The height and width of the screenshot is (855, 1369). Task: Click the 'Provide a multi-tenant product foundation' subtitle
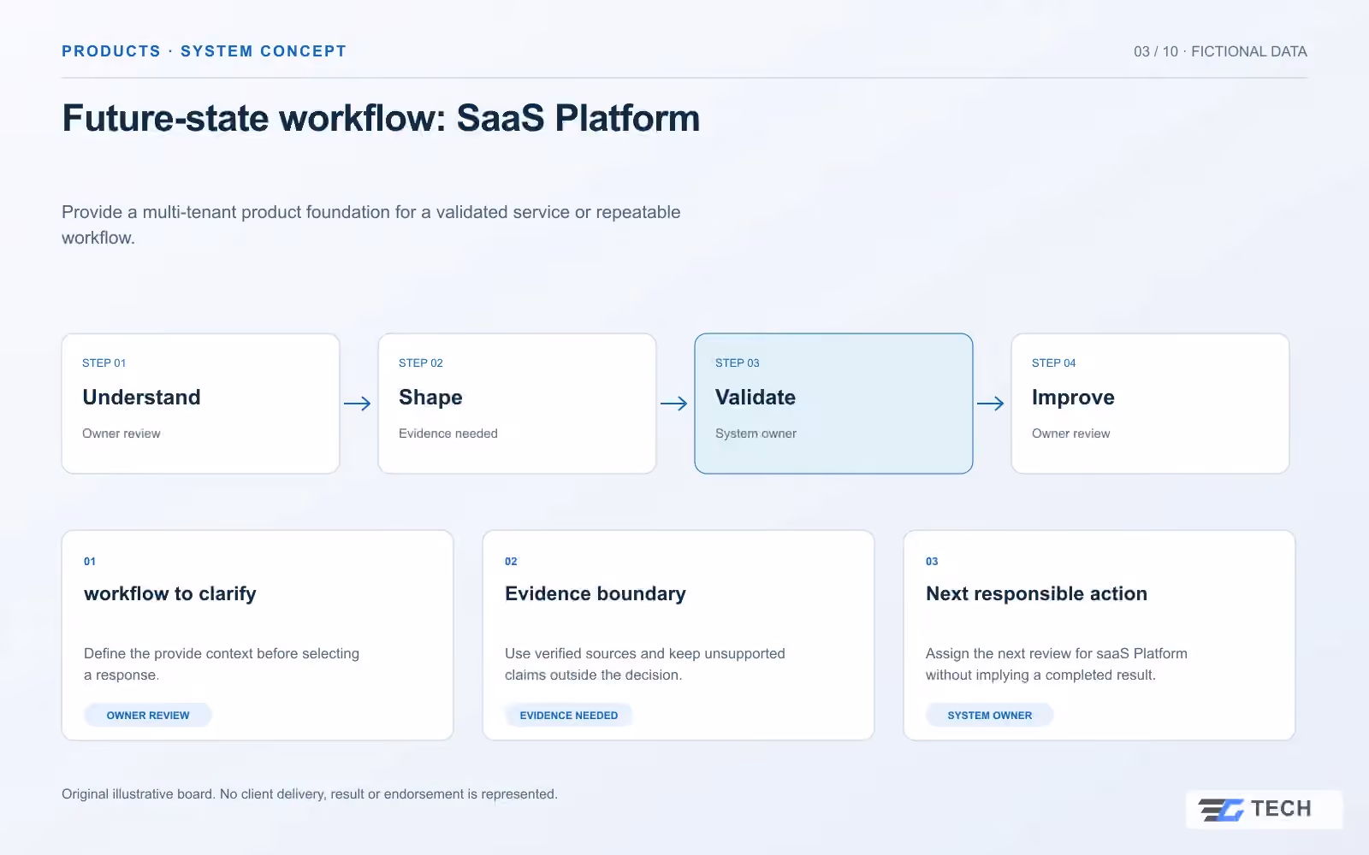click(x=371, y=225)
